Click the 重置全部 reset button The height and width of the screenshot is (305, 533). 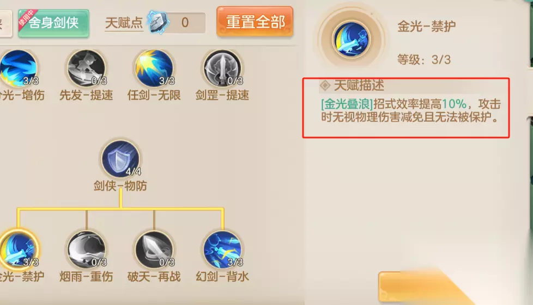(x=255, y=21)
